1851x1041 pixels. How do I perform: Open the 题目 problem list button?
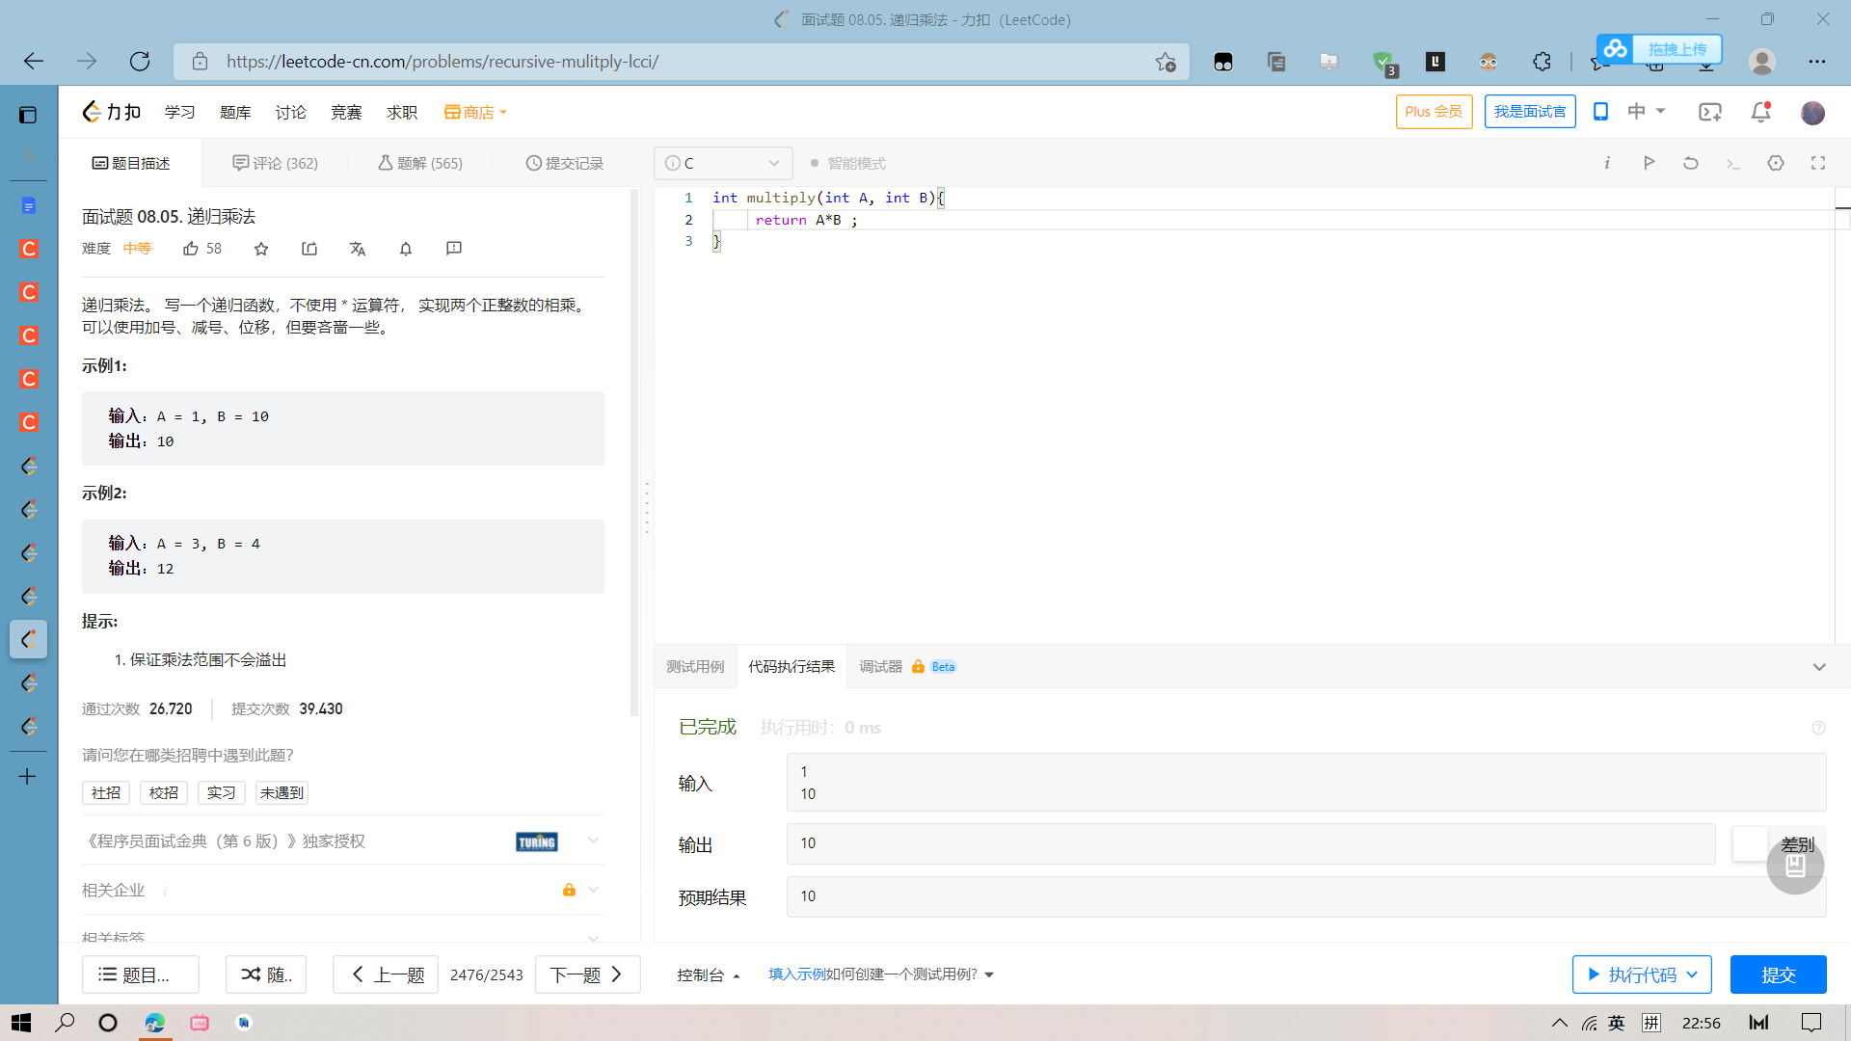(x=141, y=974)
